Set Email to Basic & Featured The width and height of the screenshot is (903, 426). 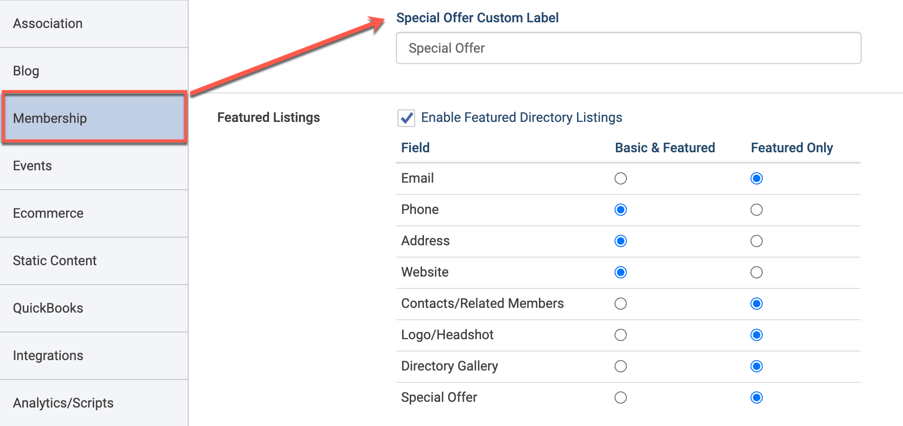point(621,178)
